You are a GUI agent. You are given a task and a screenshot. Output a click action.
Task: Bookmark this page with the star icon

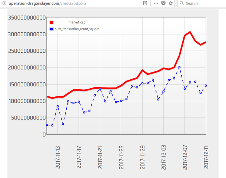pos(171,3)
